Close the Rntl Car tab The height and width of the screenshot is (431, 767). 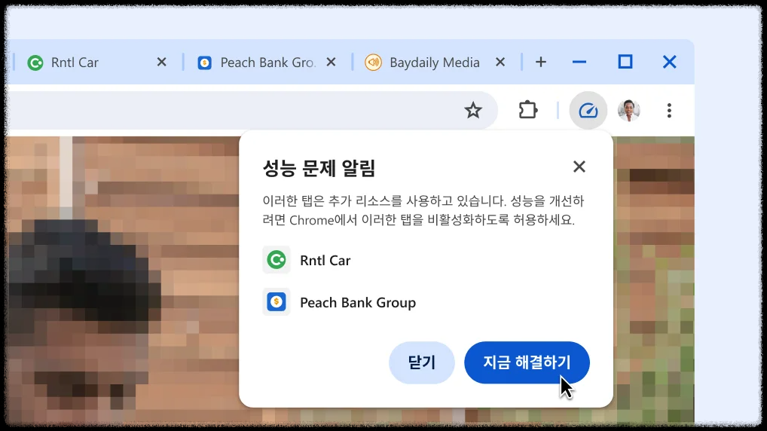click(x=161, y=62)
